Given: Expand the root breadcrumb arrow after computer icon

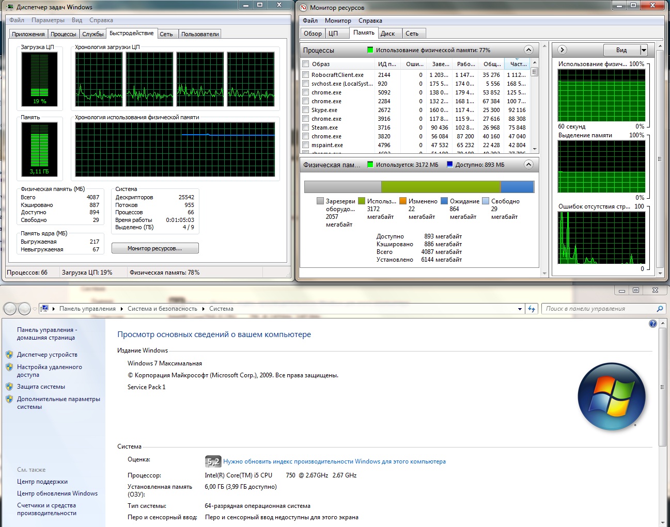Looking at the screenshot, I should coord(54,309).
